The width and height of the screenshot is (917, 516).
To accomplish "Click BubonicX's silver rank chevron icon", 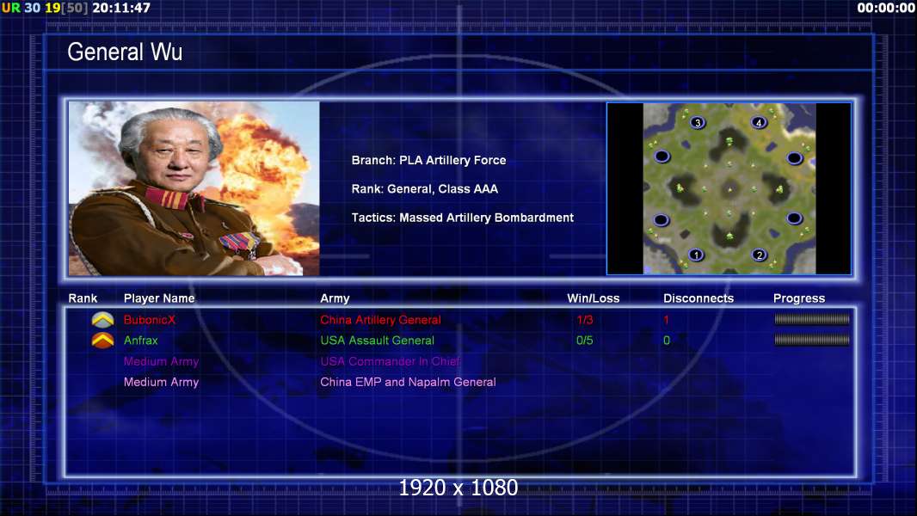I will click(102, 320).
